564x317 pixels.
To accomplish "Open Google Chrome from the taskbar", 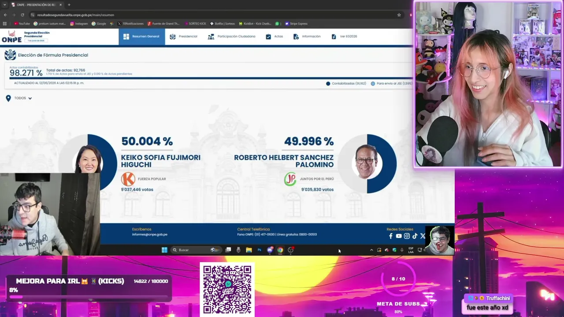I will tap(280, 250).
